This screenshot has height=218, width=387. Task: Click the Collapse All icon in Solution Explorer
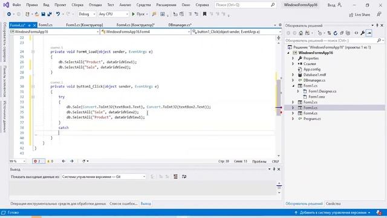[342, 33]
